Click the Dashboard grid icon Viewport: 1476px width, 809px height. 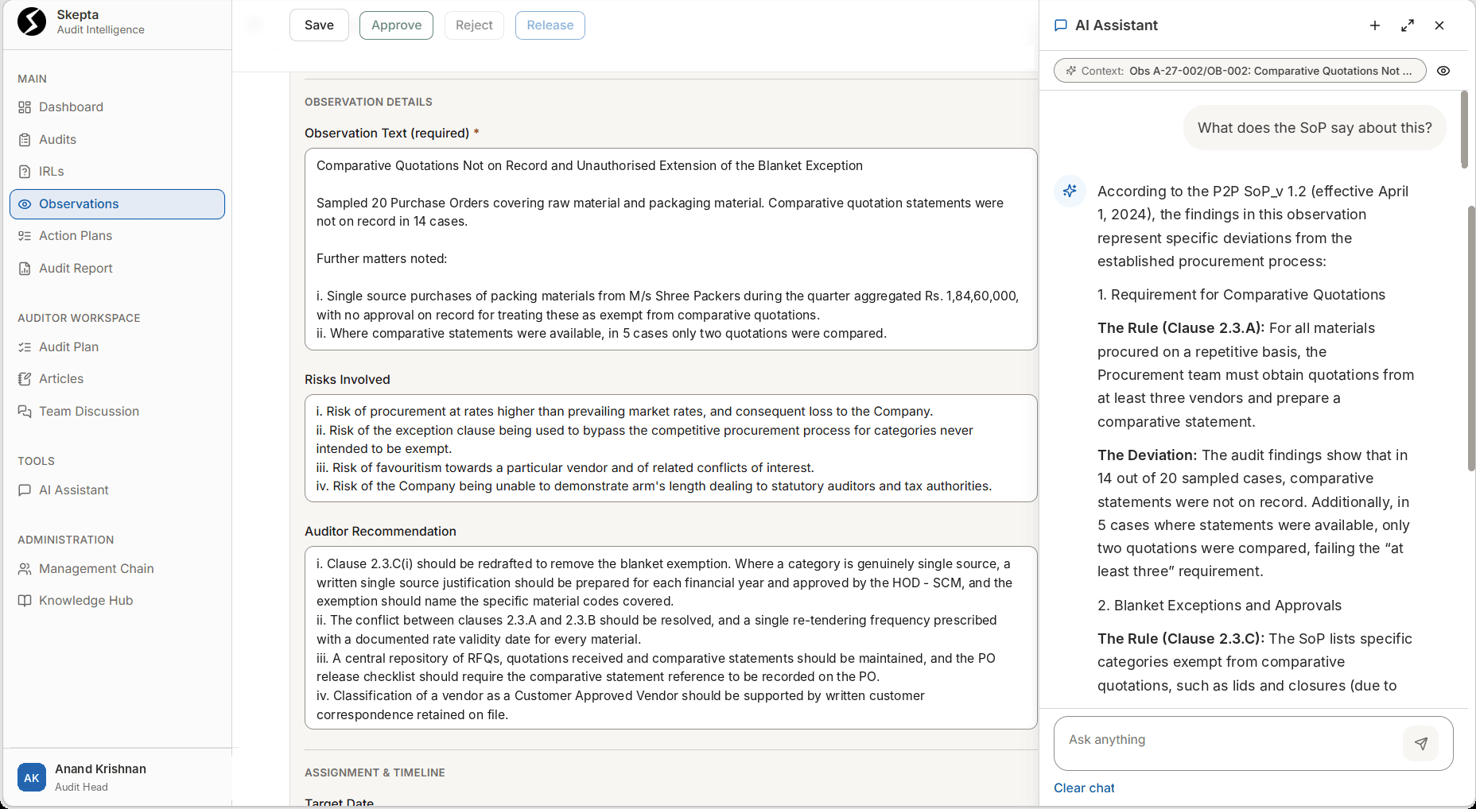click(25, 107)
